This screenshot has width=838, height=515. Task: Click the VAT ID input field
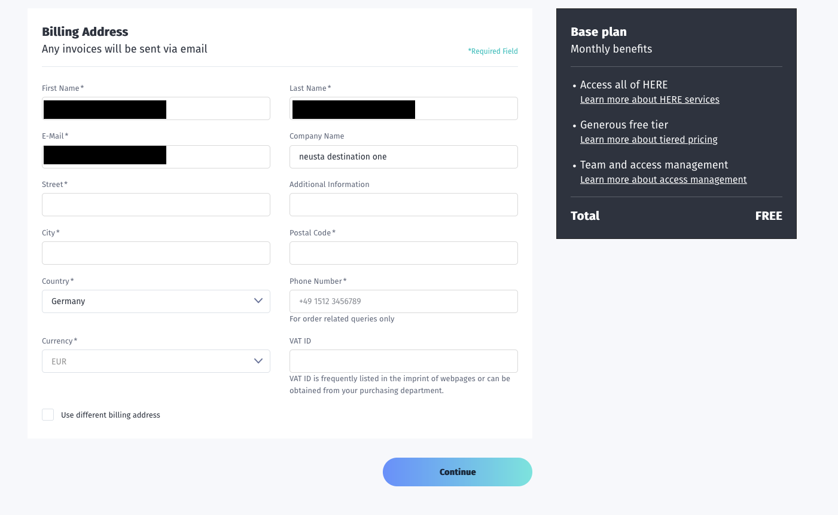(404, 361)
